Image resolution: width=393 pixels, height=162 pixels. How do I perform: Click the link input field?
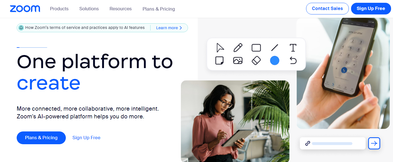coord(333,143)
